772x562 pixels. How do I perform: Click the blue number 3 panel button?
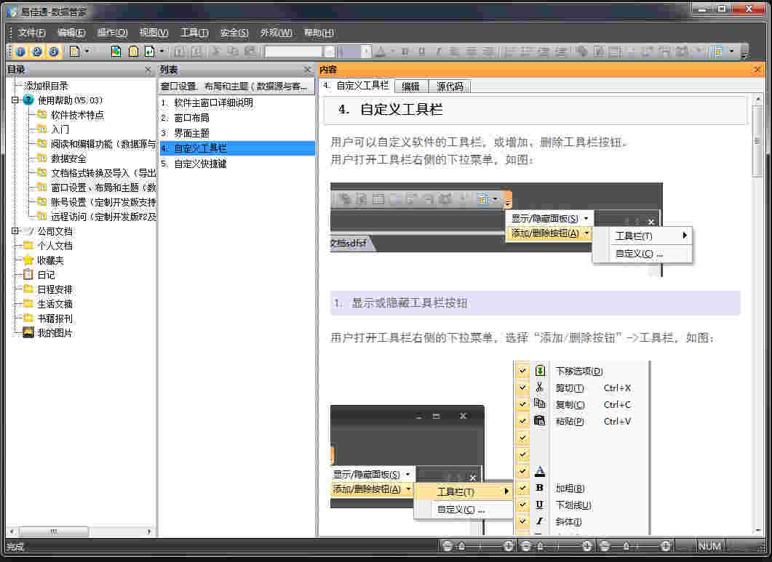(53, 52)
